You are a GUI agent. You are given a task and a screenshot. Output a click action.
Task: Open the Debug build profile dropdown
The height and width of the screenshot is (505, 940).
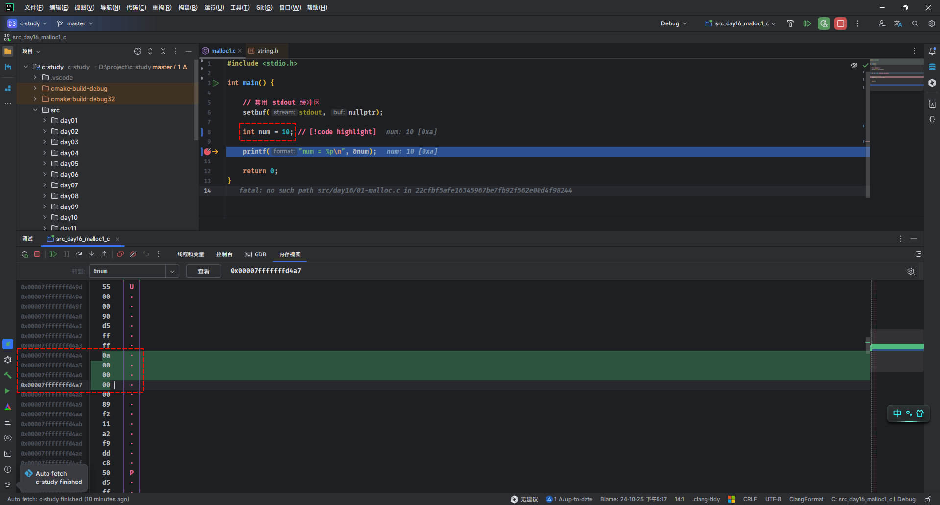[x=674, y=23]
